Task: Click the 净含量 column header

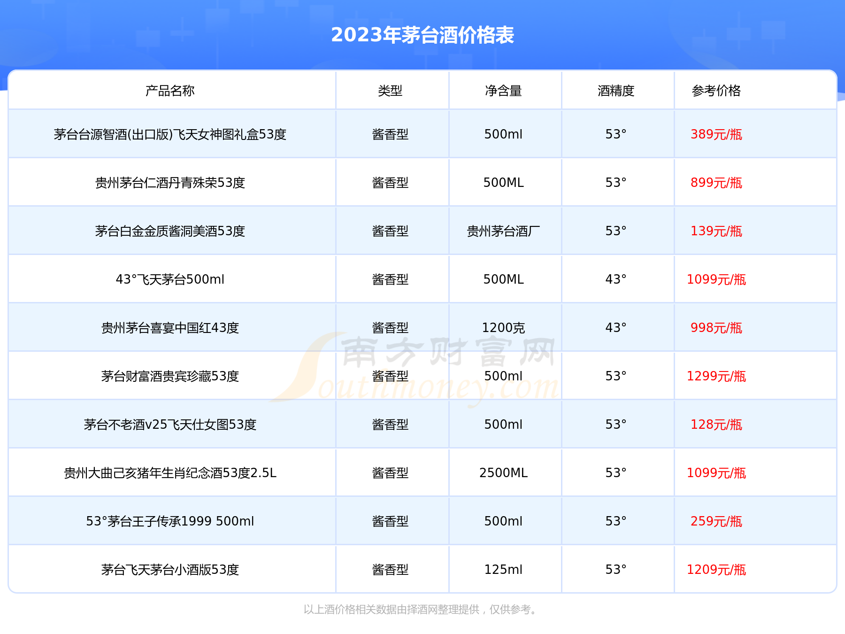Action: click(x=503, y=91)
